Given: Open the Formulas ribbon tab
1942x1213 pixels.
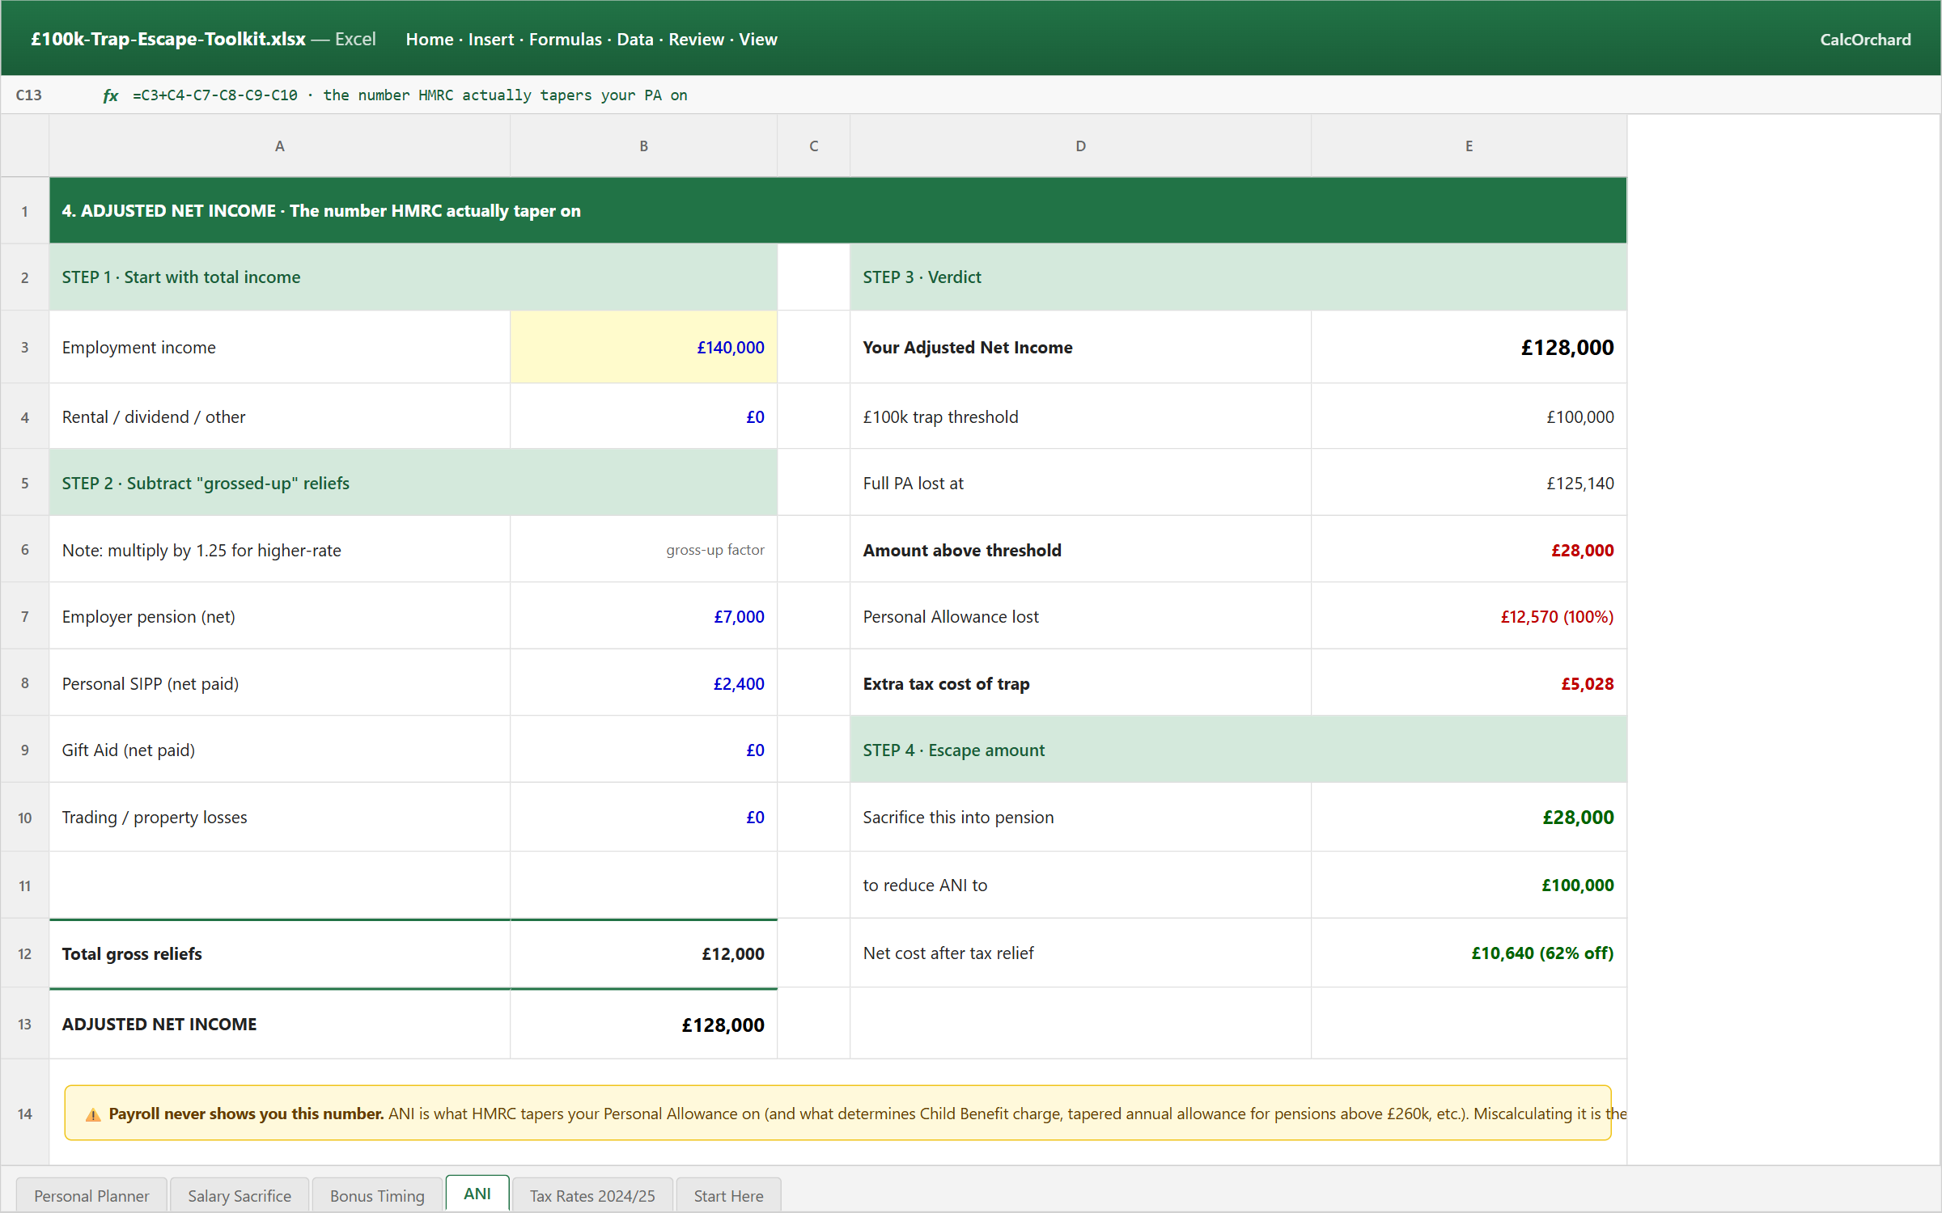Looking at the screenshot, I should (x=565, y=39).
